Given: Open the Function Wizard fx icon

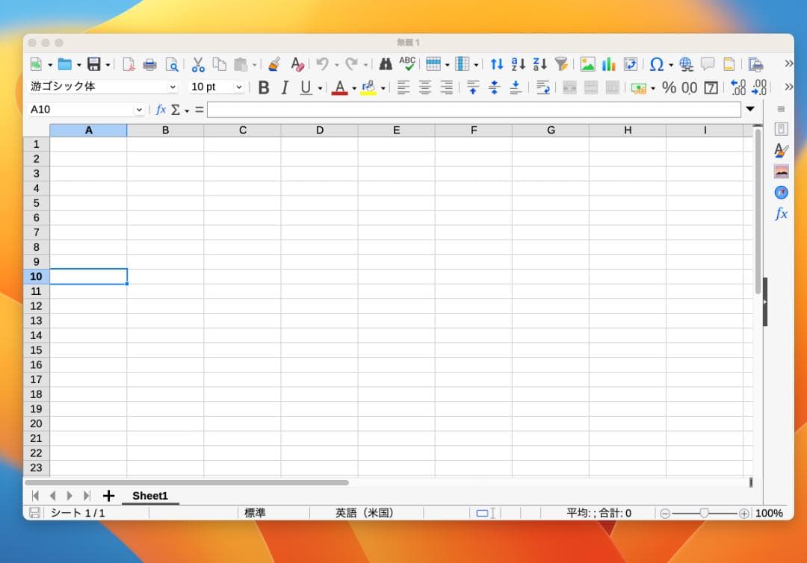Looking at the screenshot, I should coord(161,110).
